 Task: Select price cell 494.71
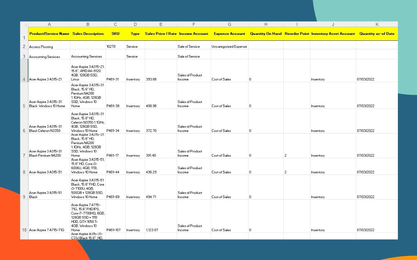pyautogui.click(x=161, y=187)
